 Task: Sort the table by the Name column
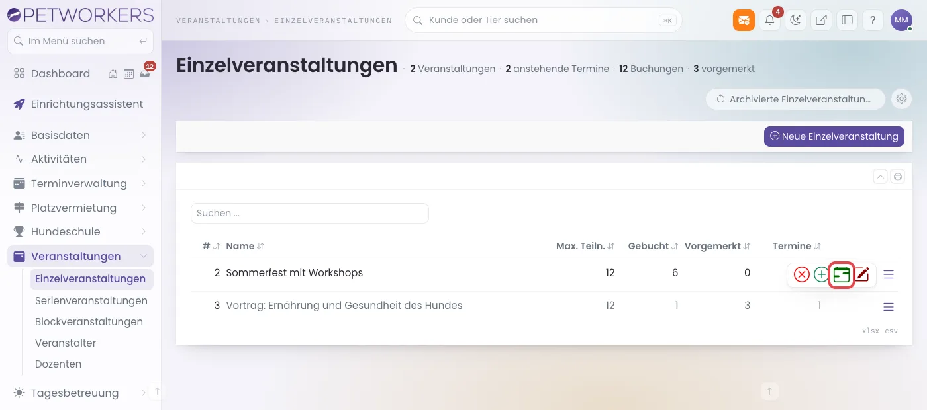pos(245,246)
